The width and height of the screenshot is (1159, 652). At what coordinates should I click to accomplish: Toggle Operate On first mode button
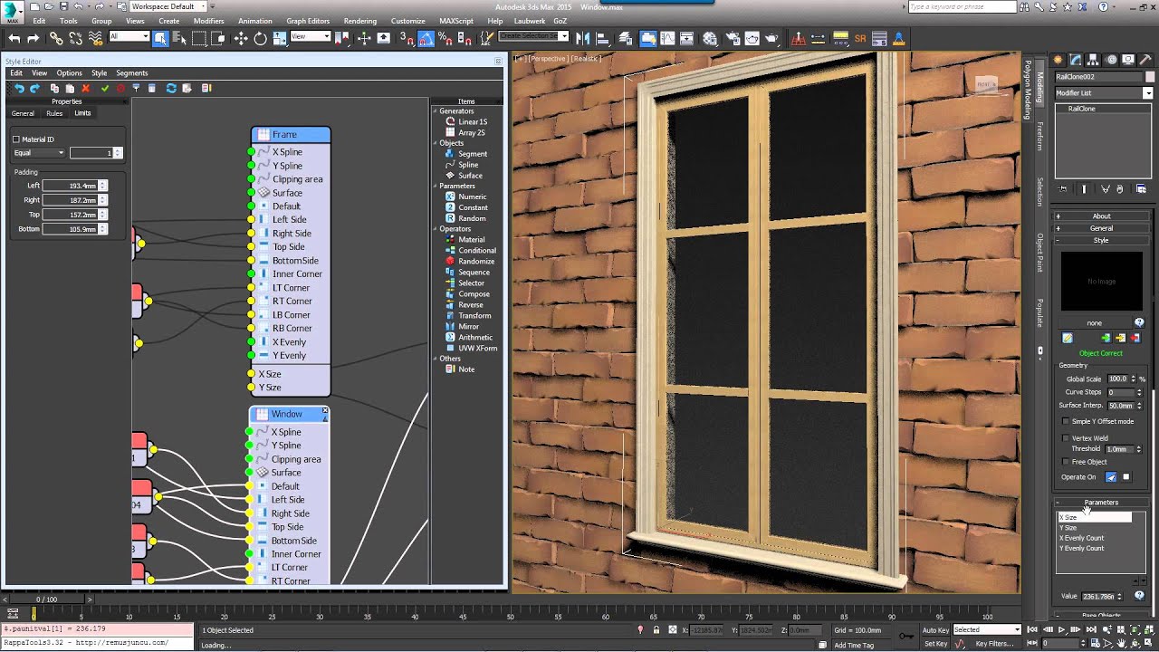pyautogui.click(x=1111, y=477)
